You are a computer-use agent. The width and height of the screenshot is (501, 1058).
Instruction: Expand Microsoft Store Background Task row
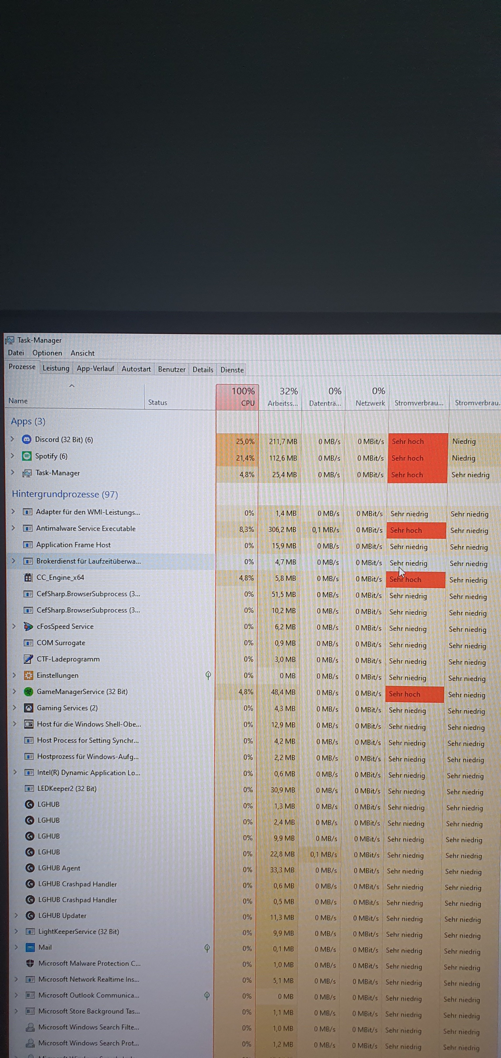pos(16,1011)
